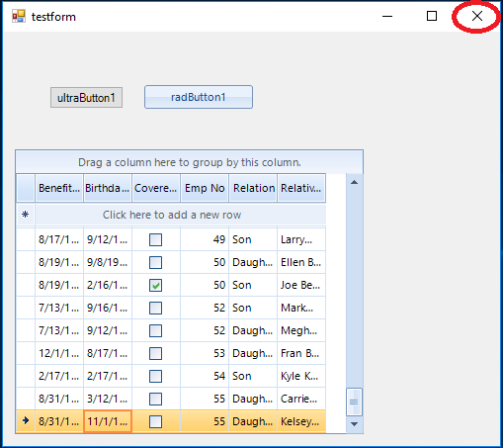Click the Relation cell 'Son' in Kyle K's row

[x=253, y=376]
